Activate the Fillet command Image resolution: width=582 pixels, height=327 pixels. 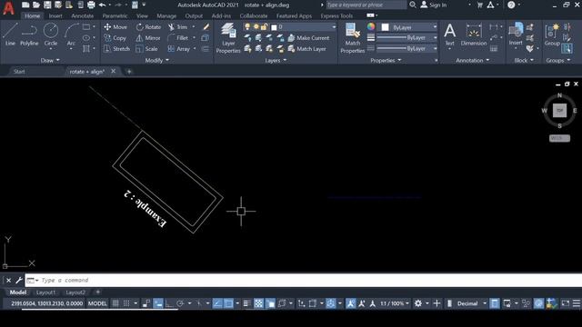coord(178,38)
